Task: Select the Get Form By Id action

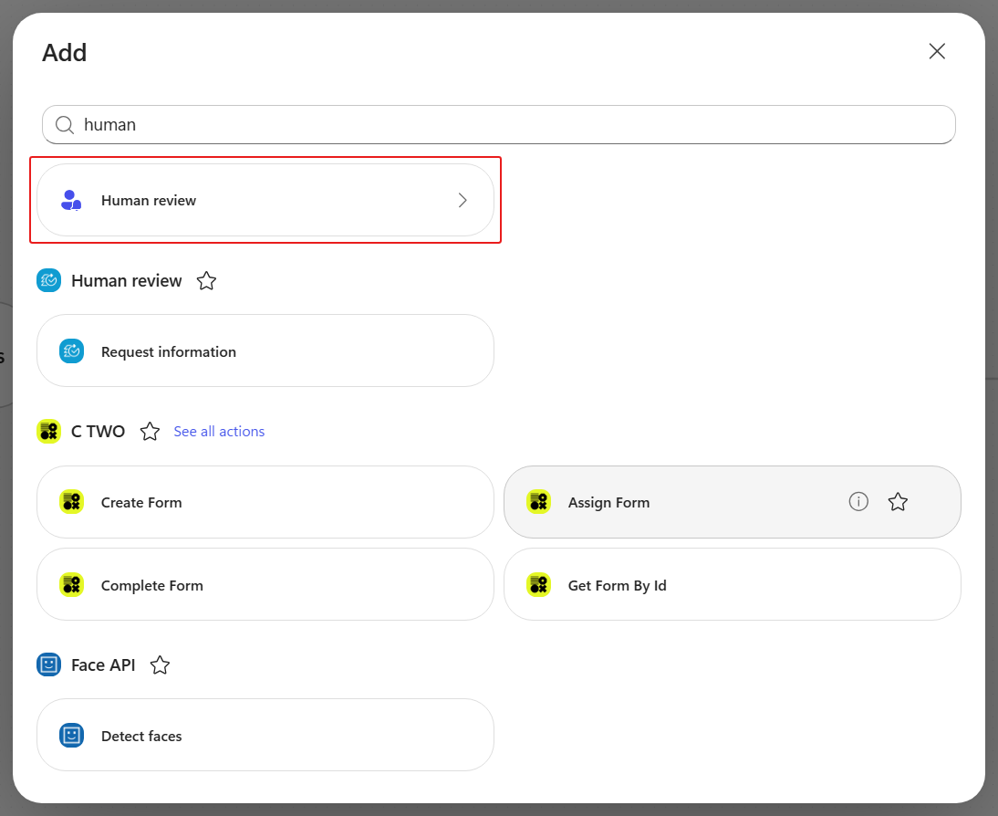Action: [x=732, y=584]
